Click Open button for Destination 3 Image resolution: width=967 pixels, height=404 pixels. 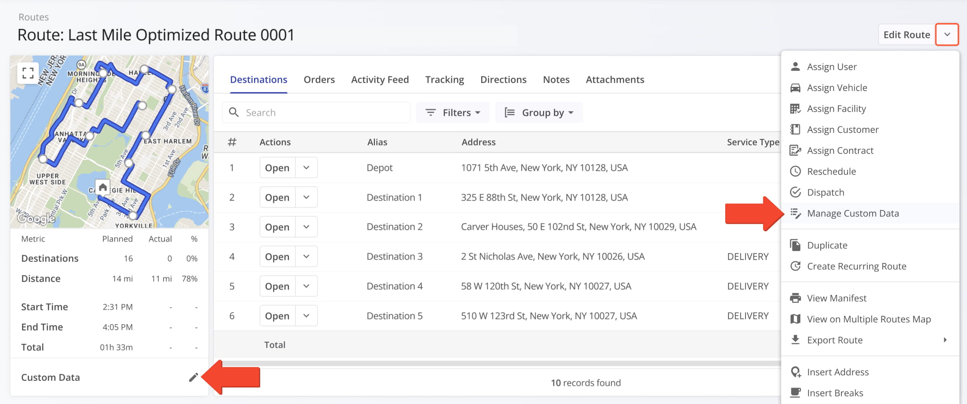pyautogui.click(x=278, y=256)
